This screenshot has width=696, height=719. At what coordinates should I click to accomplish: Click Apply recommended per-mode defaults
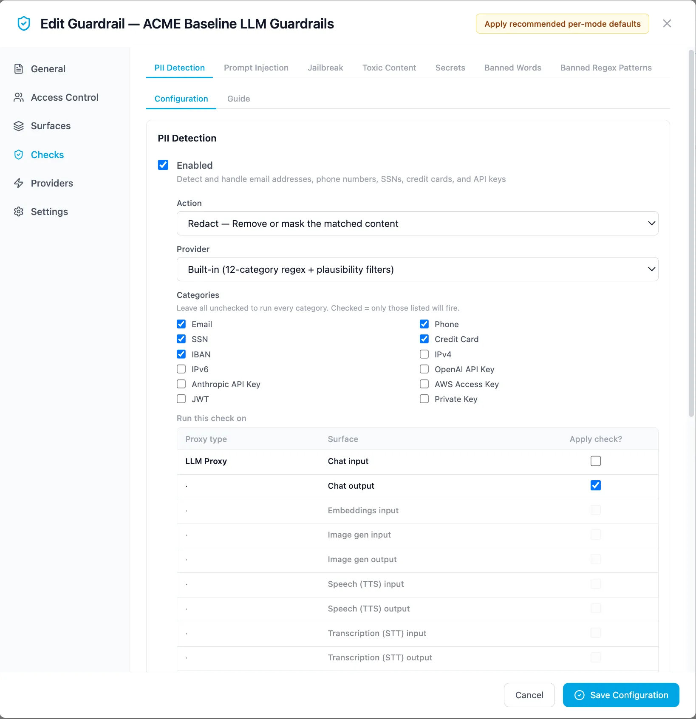point(562,24)
